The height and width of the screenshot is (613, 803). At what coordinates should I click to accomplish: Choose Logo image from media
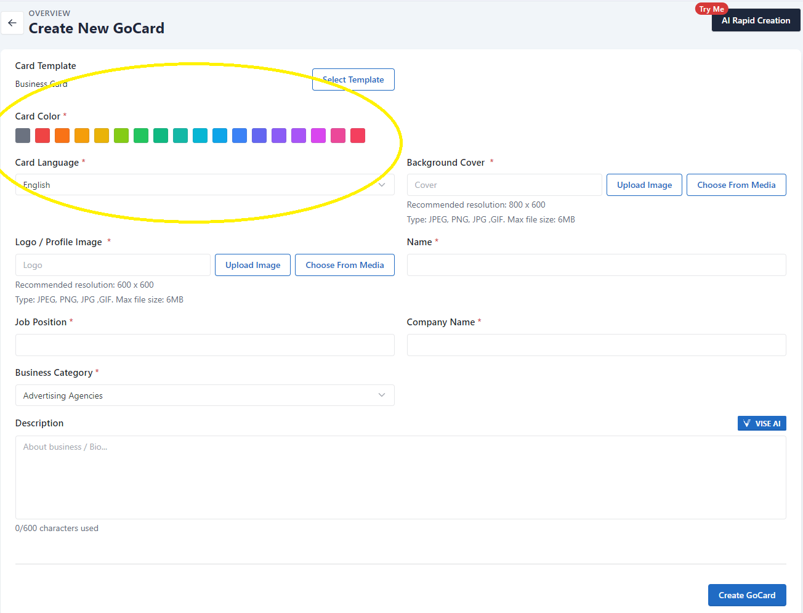344,265
